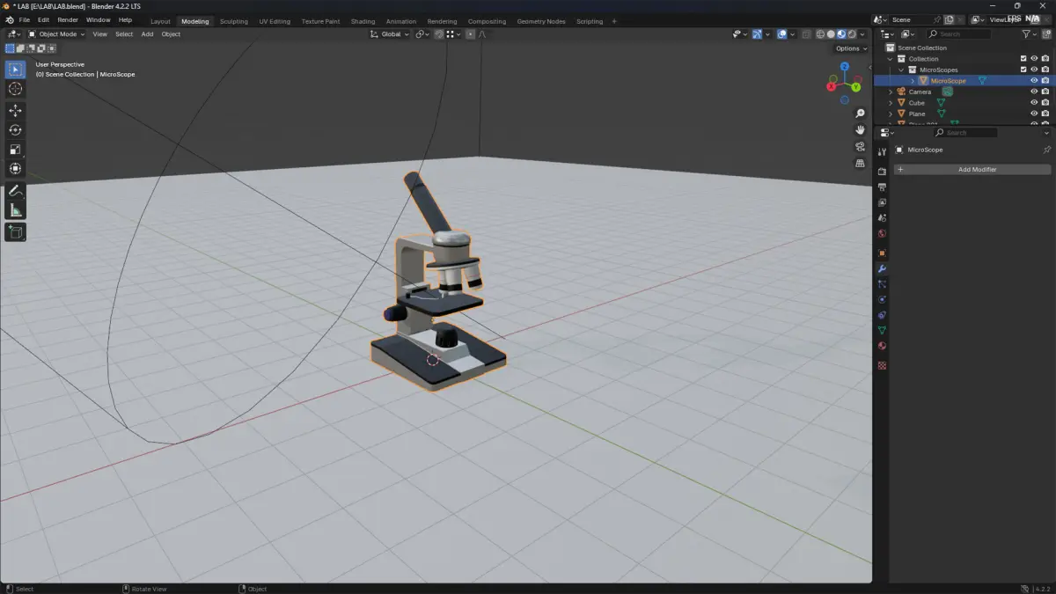Click the properties editor search field

[x=965, y=133]
